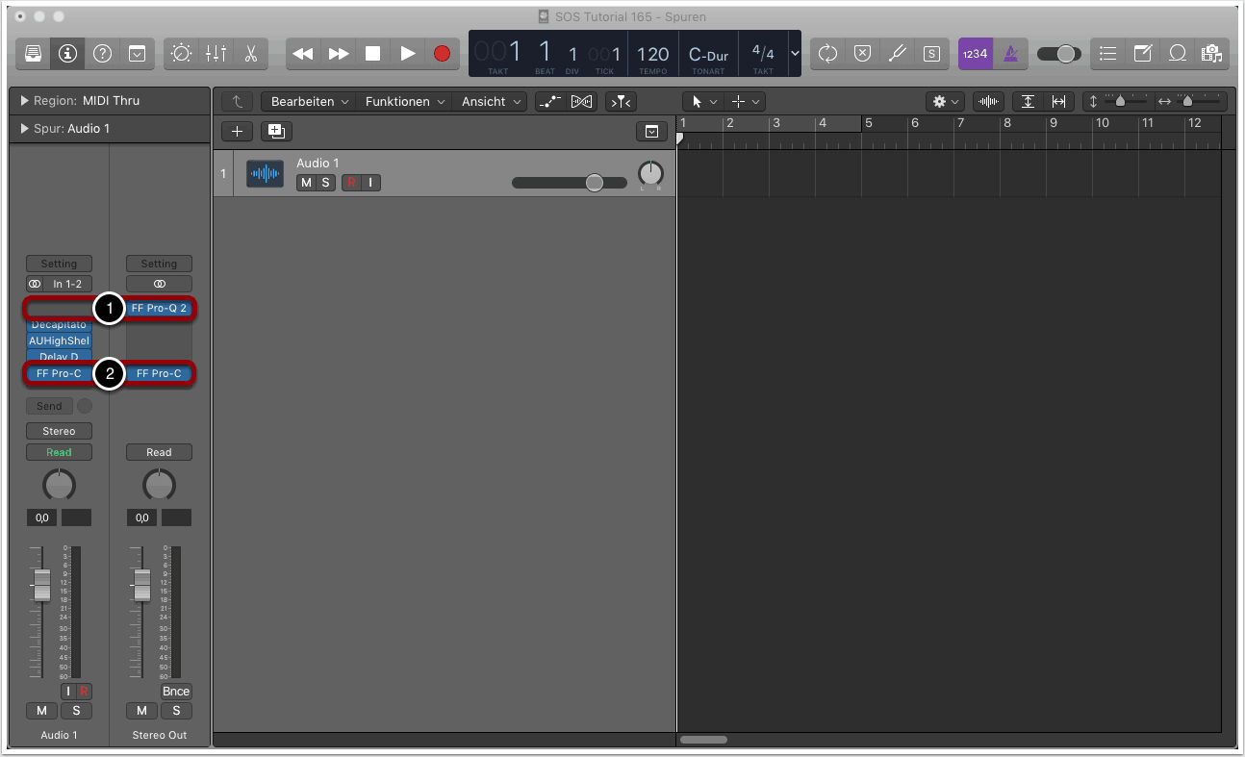
Task: Click the Bnce button on Stereo Out
Action: (176, 692)
